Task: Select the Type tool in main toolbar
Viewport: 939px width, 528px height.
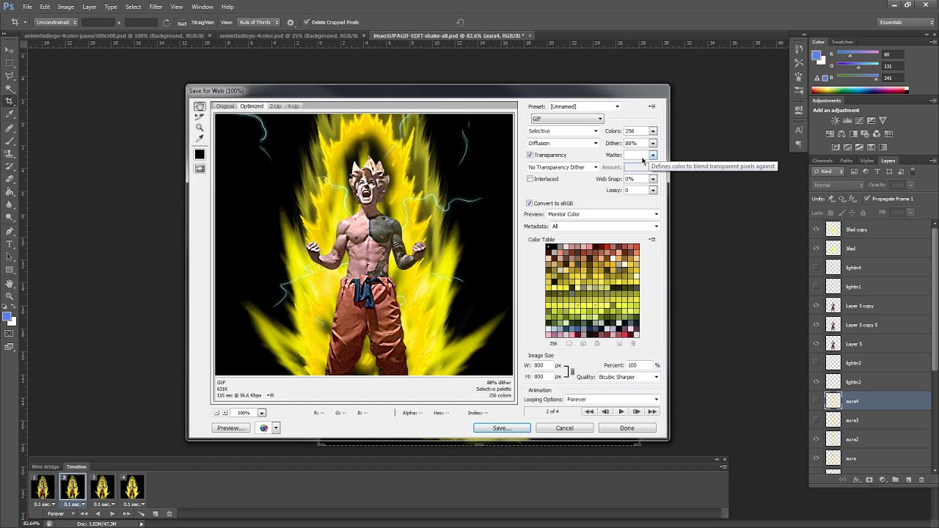Action: tap(10, 243)
